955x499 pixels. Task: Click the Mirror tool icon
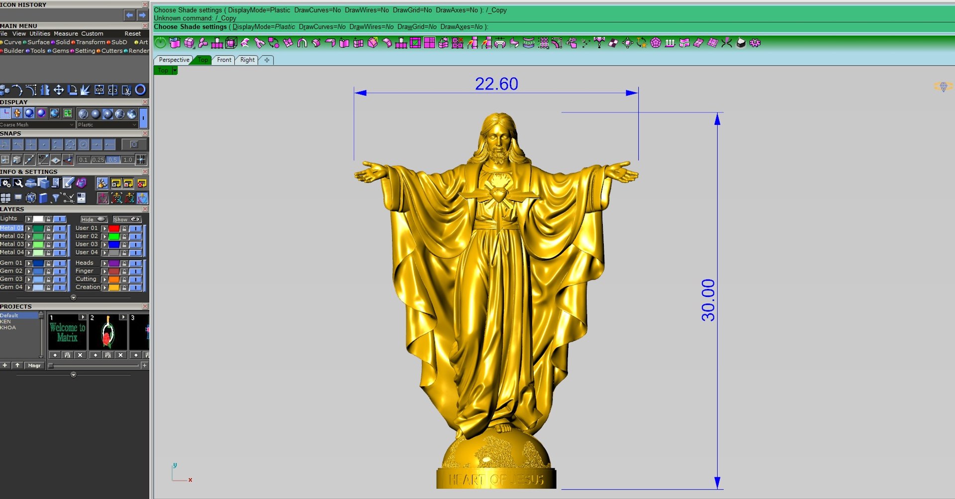point(45,90)
